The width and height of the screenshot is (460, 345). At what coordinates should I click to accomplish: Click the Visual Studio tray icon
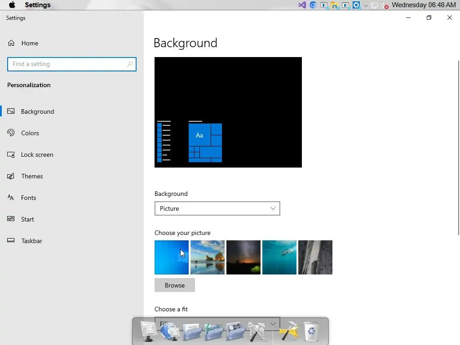click(x=302, y=5)
